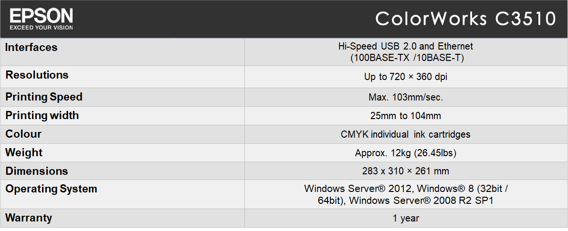Click the 25mm to 104mm value
The width and height of the screenshot is (568, 231).
coord(405,116)
